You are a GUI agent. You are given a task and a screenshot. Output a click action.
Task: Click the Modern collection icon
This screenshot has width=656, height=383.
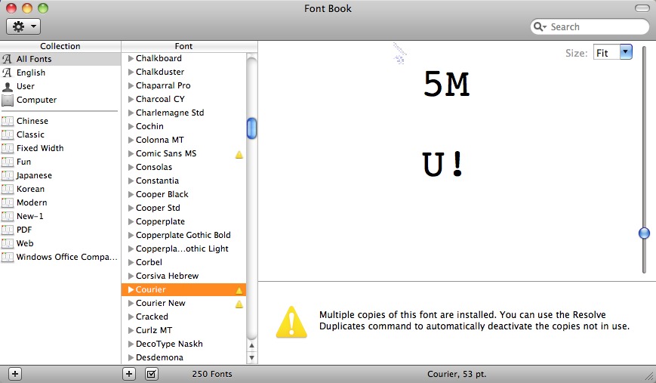8,202
